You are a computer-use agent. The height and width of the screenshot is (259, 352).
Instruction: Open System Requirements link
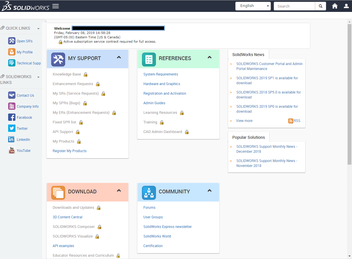point(161,74)
